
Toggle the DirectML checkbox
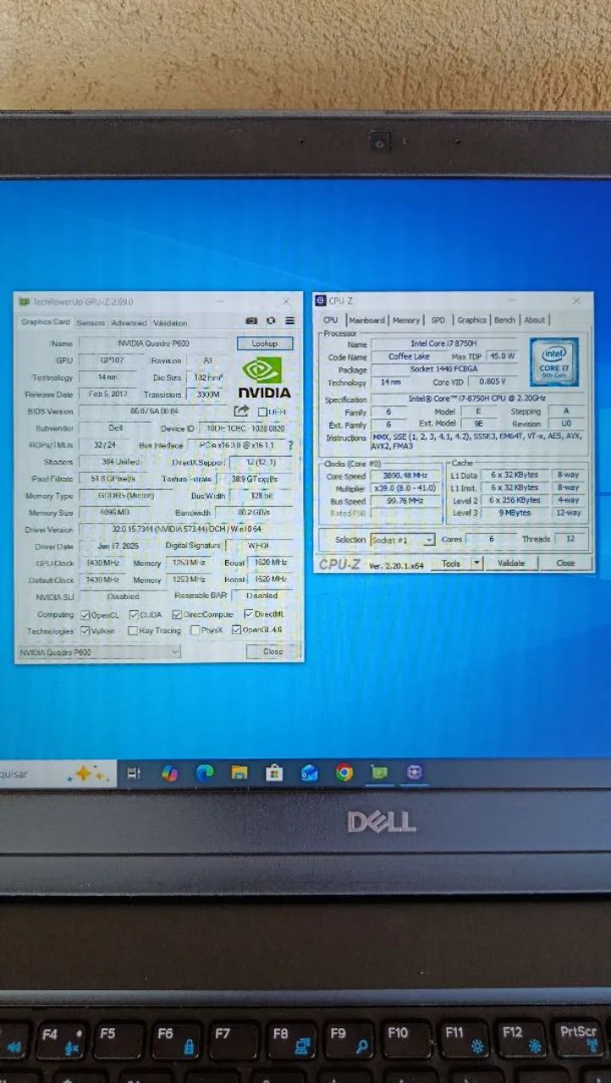249,614
